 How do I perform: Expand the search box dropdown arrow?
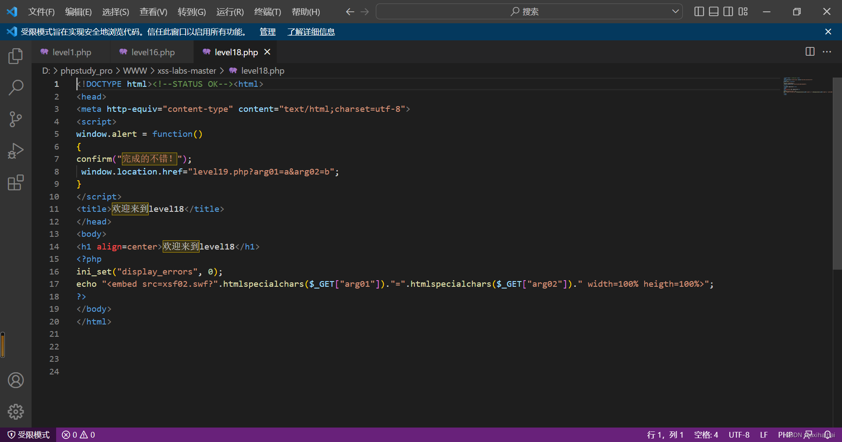pyautogui.click(x=675, y=11)
